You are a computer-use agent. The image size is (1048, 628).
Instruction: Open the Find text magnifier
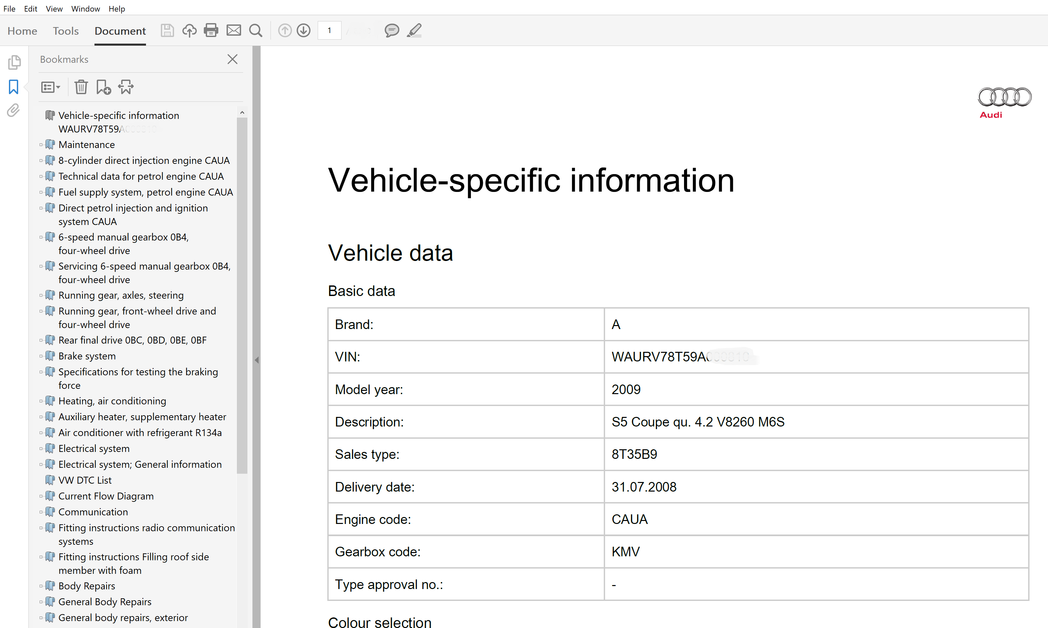[x=256, y=30]
